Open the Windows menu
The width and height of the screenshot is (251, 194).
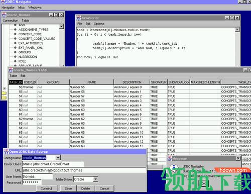click(35, 8)
